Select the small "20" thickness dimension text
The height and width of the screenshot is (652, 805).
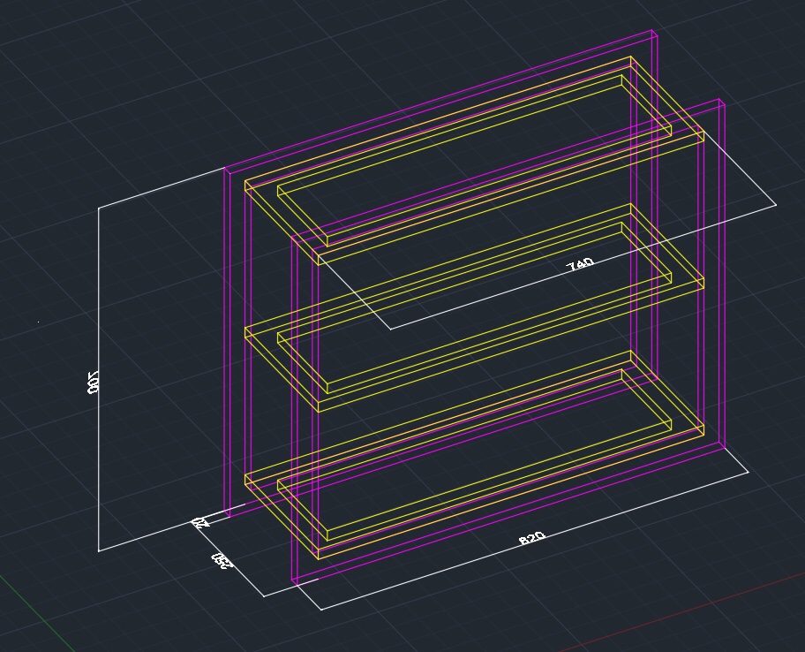[x=200, y=522]
